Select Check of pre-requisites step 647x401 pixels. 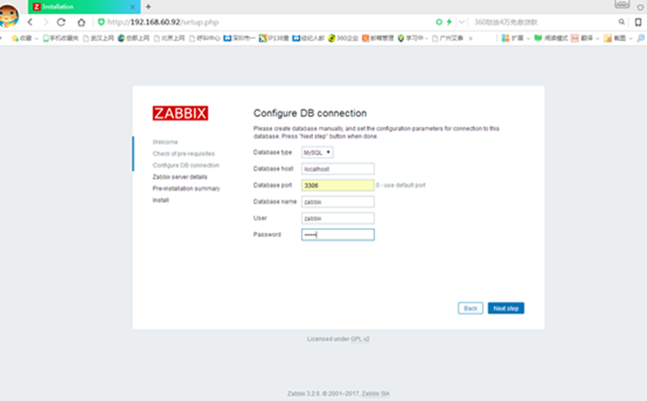[183, 154]
